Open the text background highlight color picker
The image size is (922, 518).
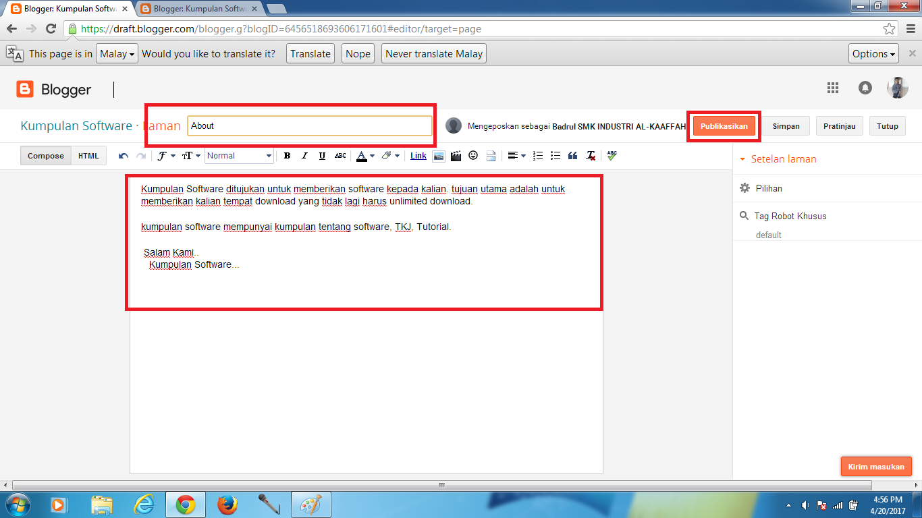pos(390,156)
